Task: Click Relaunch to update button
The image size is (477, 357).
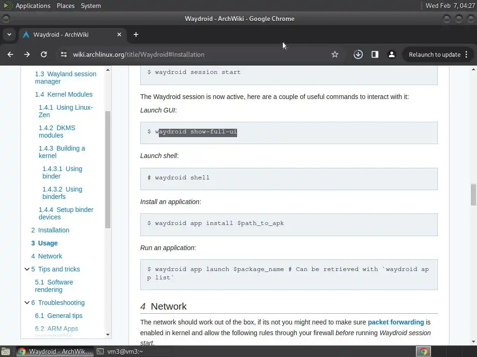Action: [435, 55]
